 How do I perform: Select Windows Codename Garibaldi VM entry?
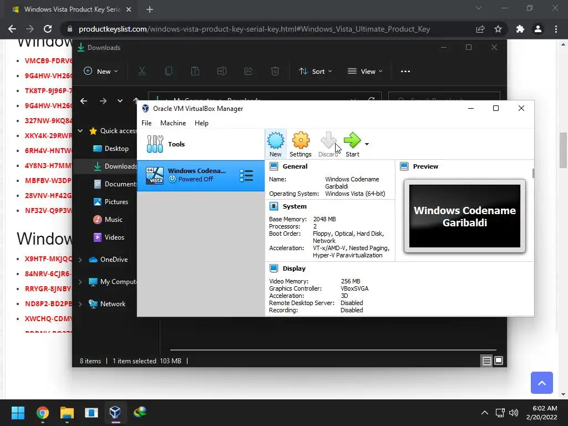pos(201,175)
